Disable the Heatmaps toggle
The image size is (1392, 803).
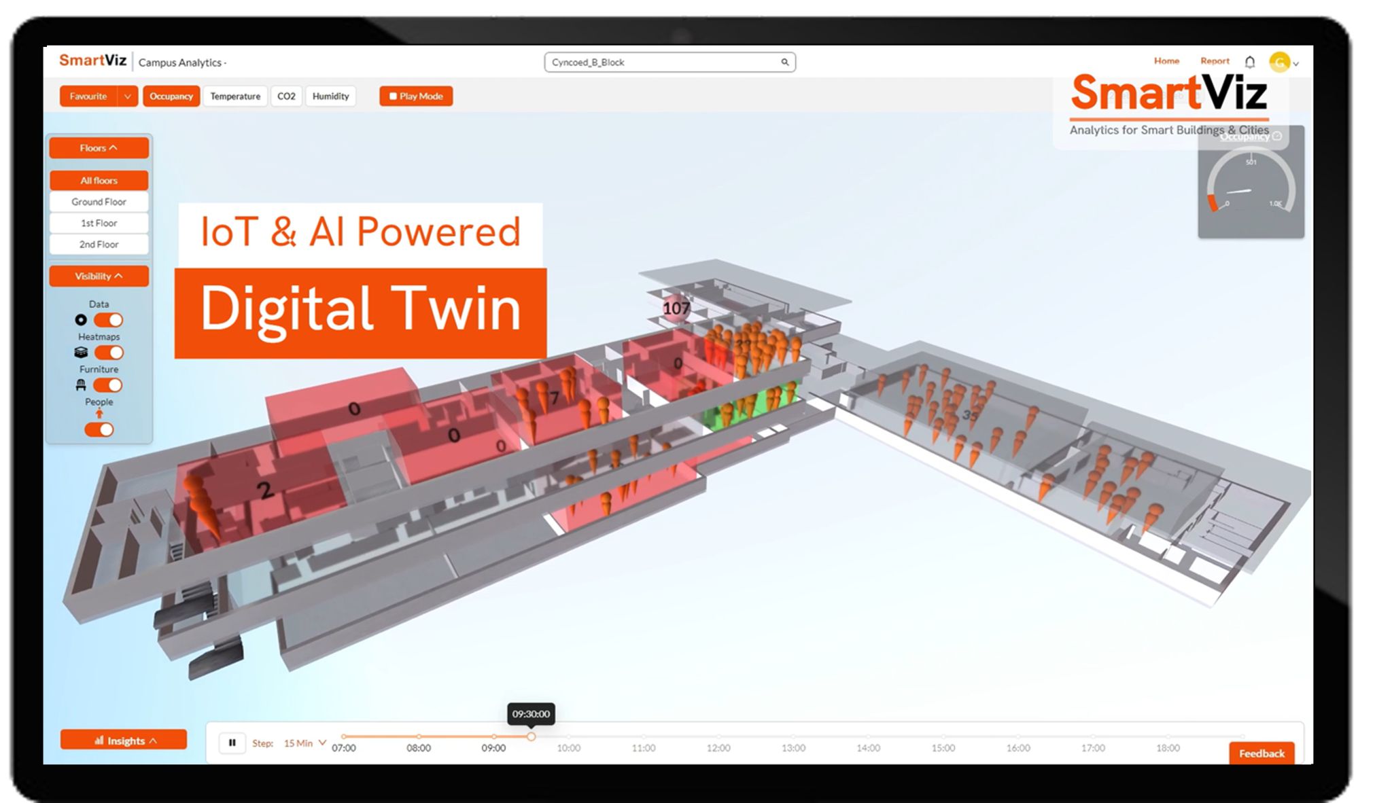[107, 352]
